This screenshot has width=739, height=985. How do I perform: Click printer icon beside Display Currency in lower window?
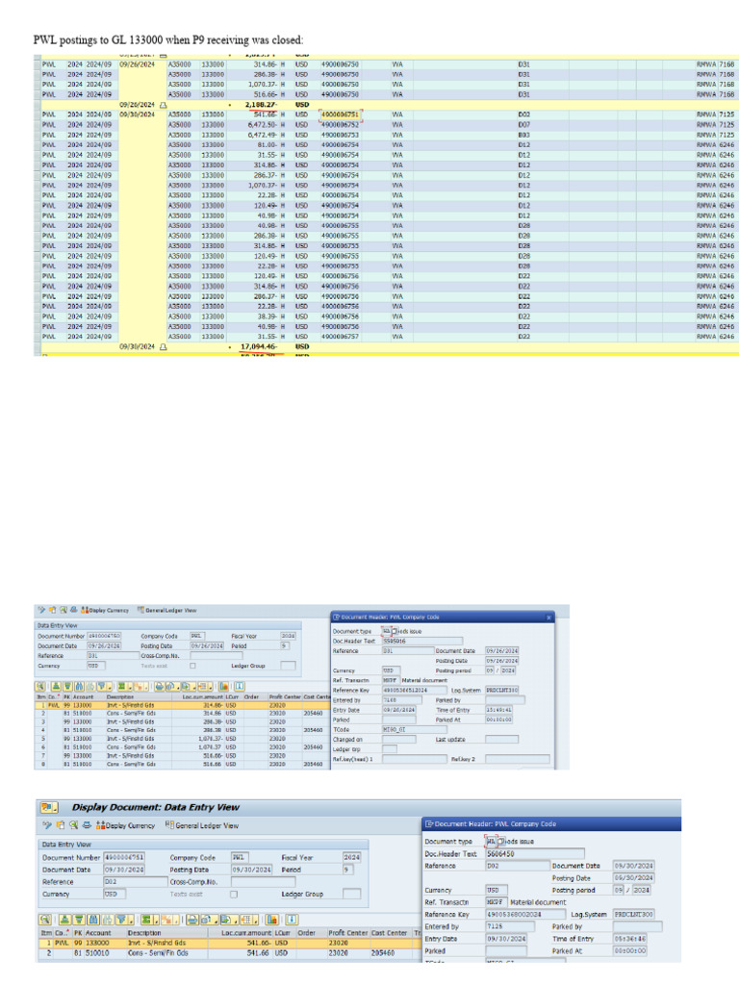click(87, 825)
